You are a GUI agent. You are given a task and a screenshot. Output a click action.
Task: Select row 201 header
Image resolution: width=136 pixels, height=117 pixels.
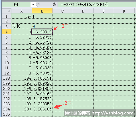7,93
